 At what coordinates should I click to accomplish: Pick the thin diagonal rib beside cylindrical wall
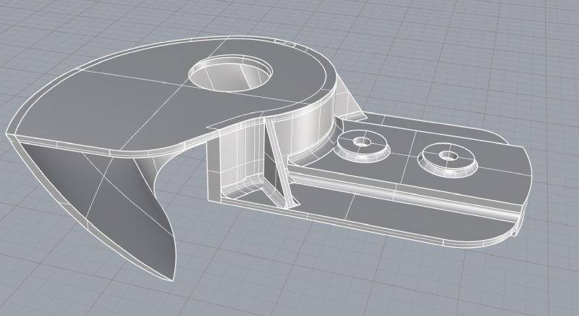[280, 162]
